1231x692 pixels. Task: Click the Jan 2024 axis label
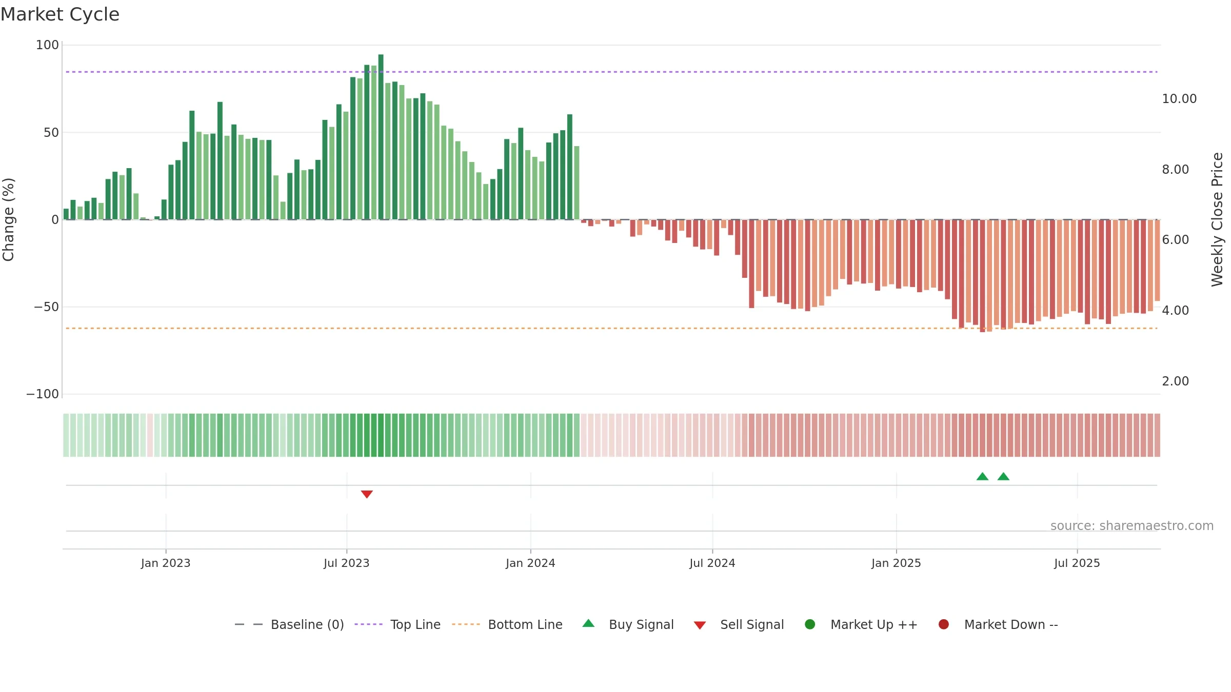(530, 563)
